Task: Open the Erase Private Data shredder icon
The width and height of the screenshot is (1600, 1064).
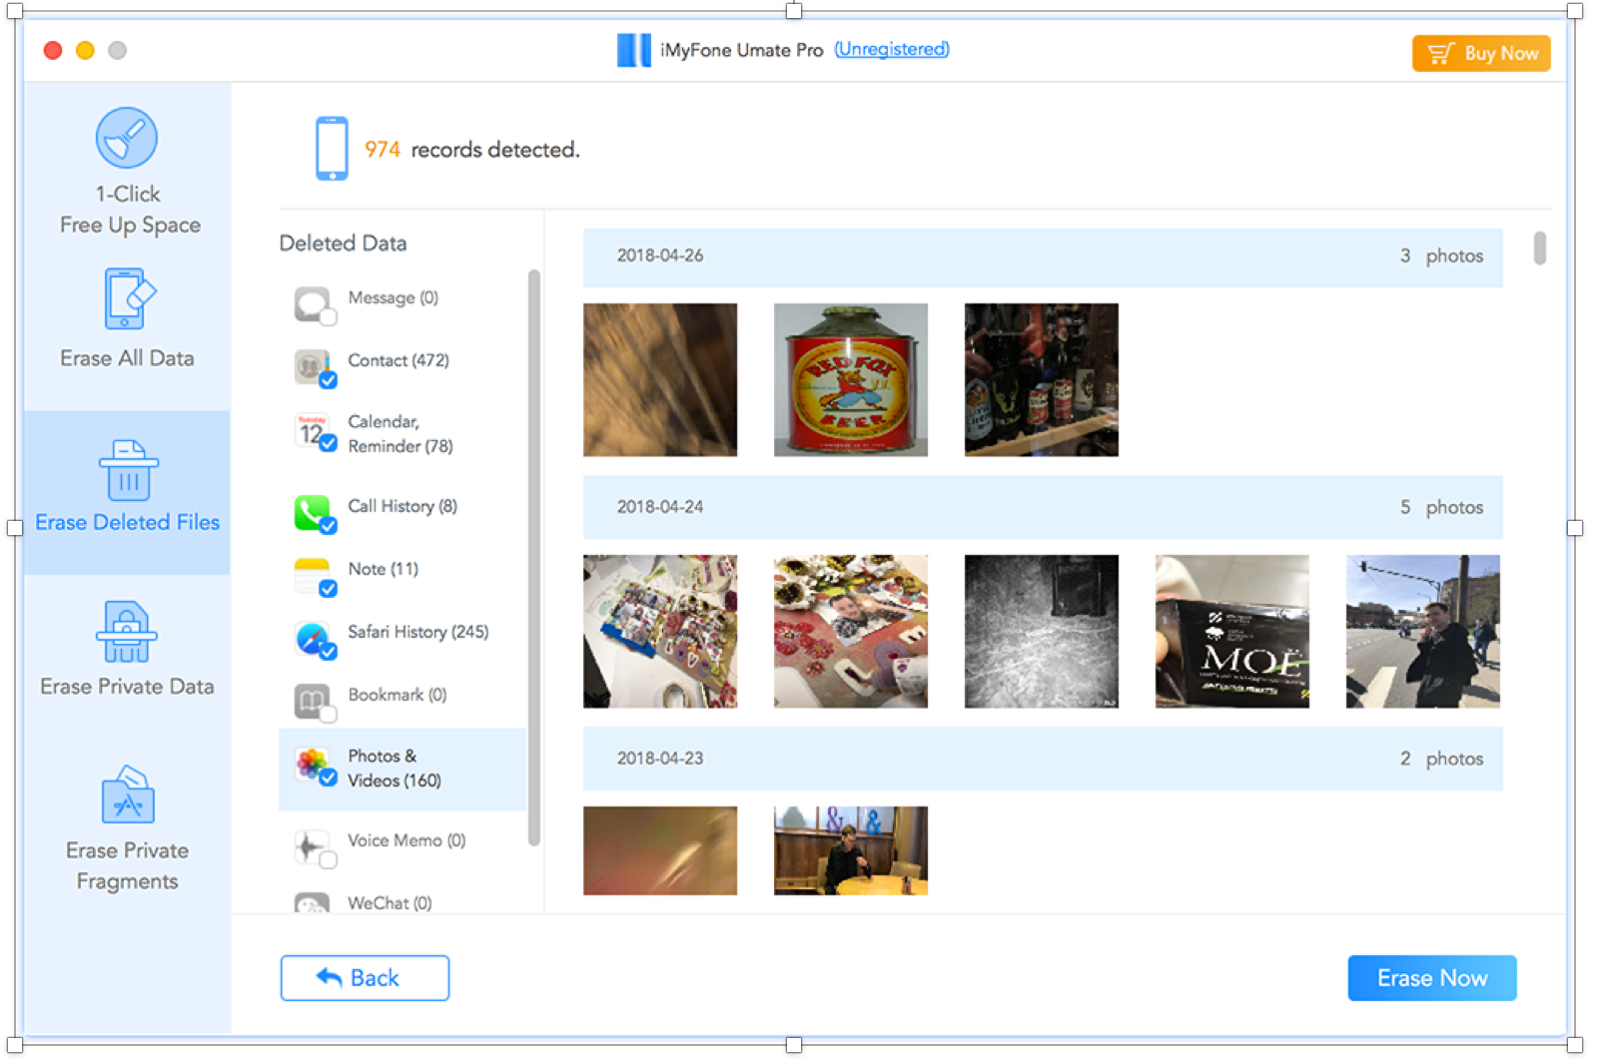Action: 127,632
